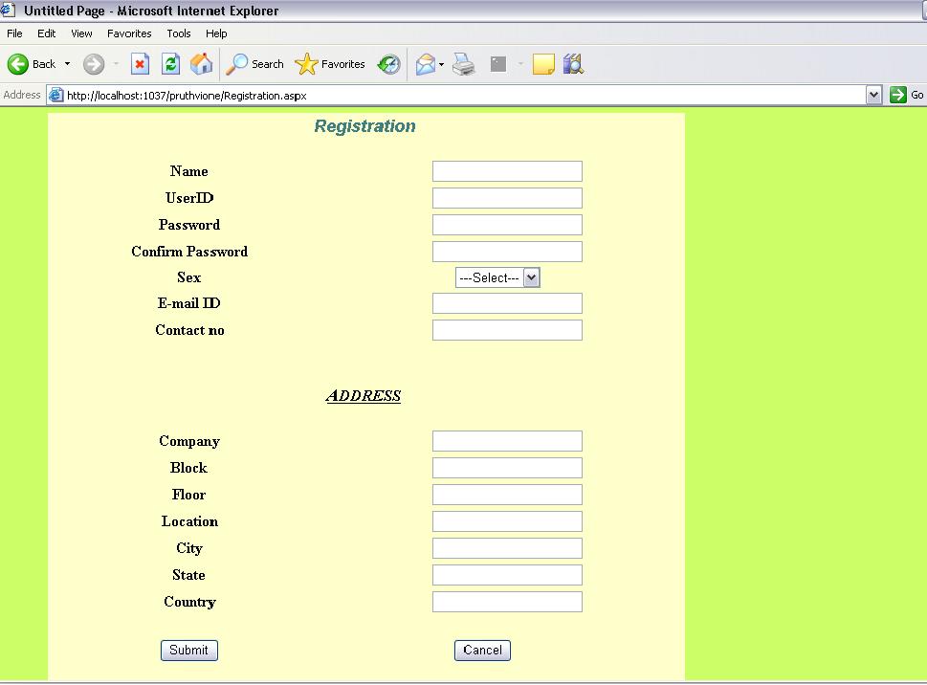Click the Mail envelope icon
The image size is (927, 685).
pyautogui.click(x=425, y=64)
